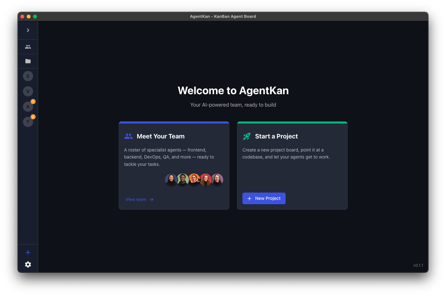Image resolution: width=446 pixels, height=296 pixels.
Task: Select the project avatar labeled S
Action: pyautogui.click(x=28, y=76)
